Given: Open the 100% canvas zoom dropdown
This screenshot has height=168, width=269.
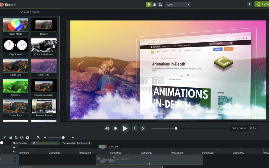Looking at the screenshot, I should tap(178, 5).
